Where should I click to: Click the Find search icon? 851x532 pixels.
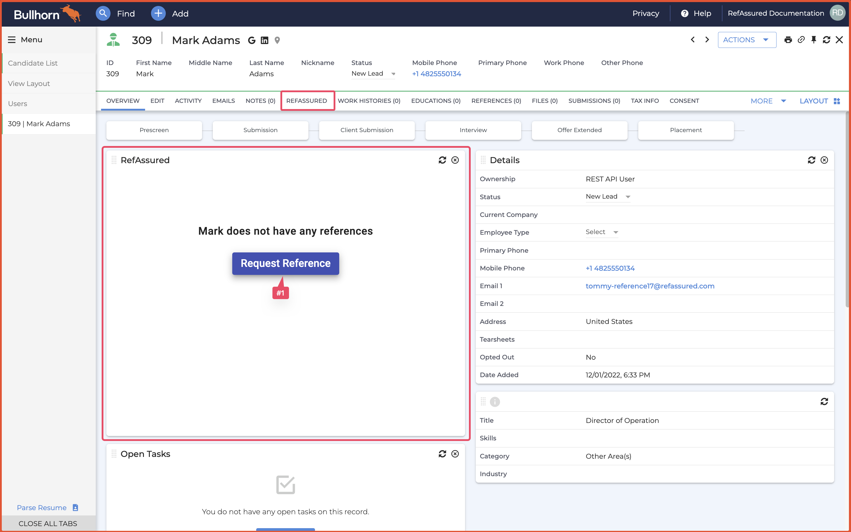pos(103,13)
